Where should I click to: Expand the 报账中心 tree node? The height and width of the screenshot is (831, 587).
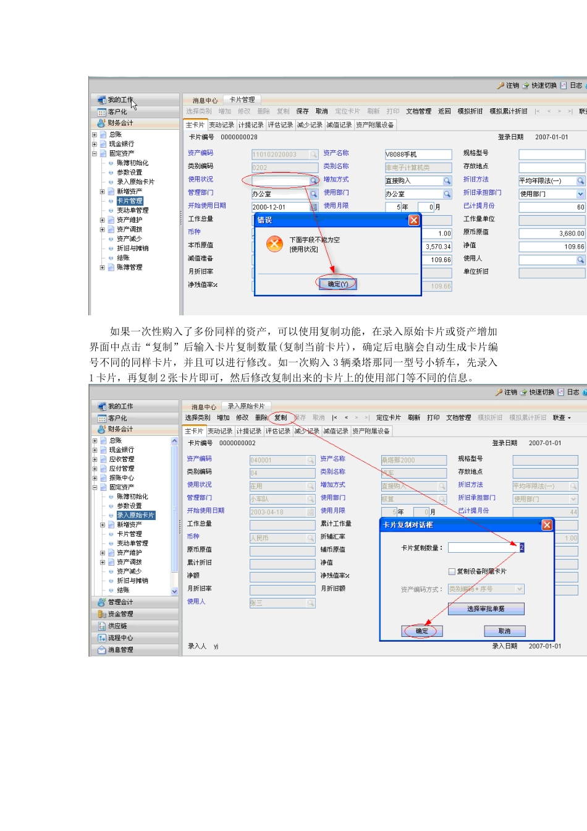[x=95, y=478]
